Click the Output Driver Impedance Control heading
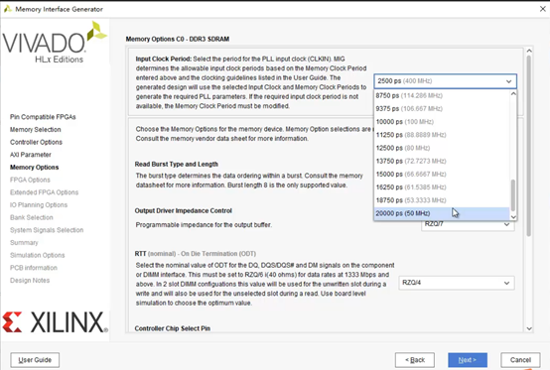The height and width of the screenshot is (370, 550). click(x=184, y=211)
